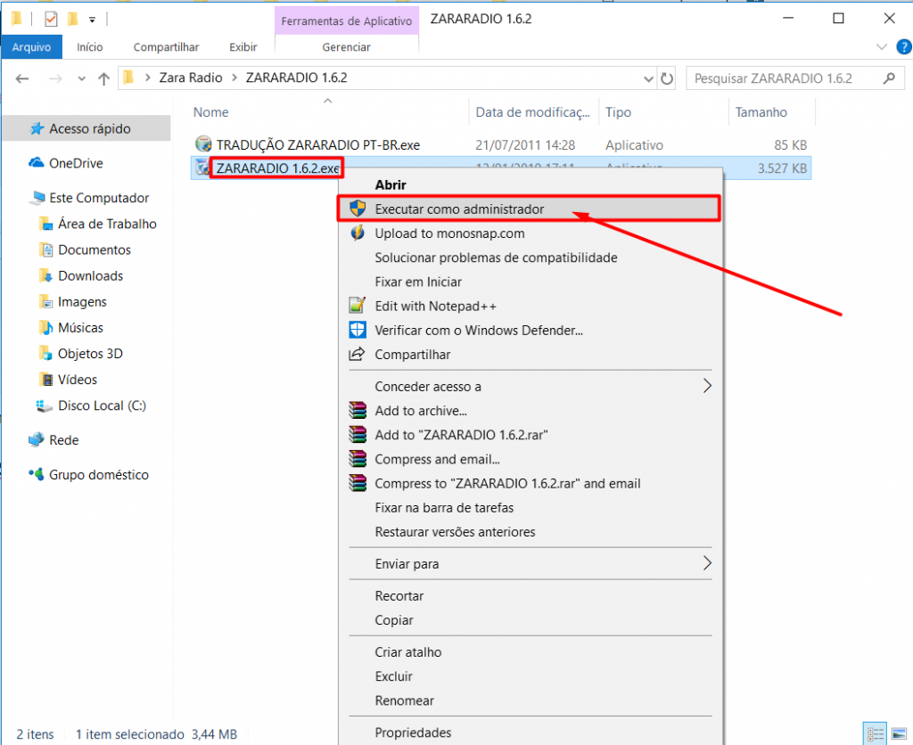Screen dimensions: 913x745
Task: Click the refresh icon beside address bar
Action: [667, 78]
